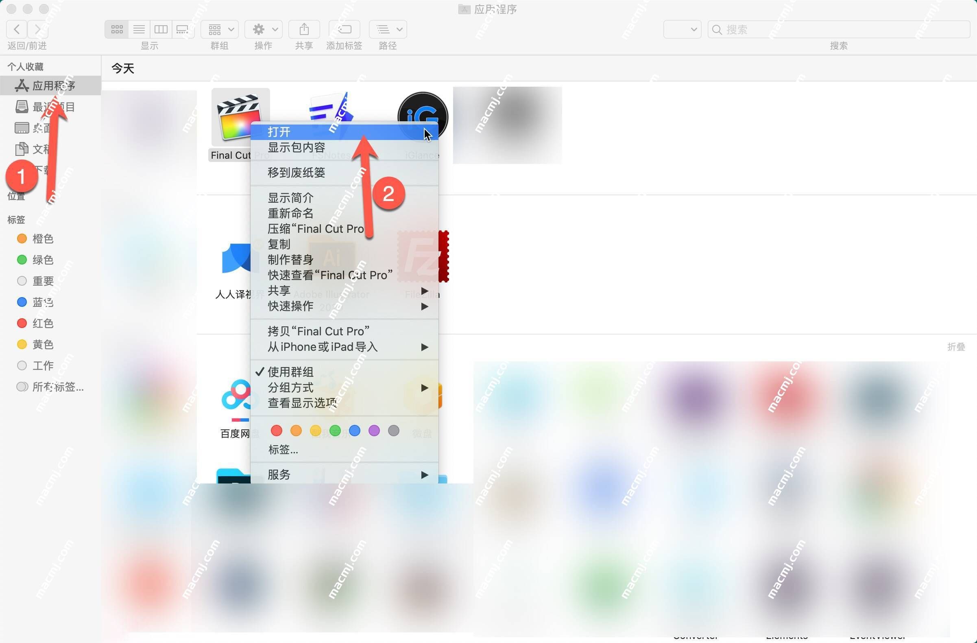Choose 制作替身 from the context menu

point(345,260)
